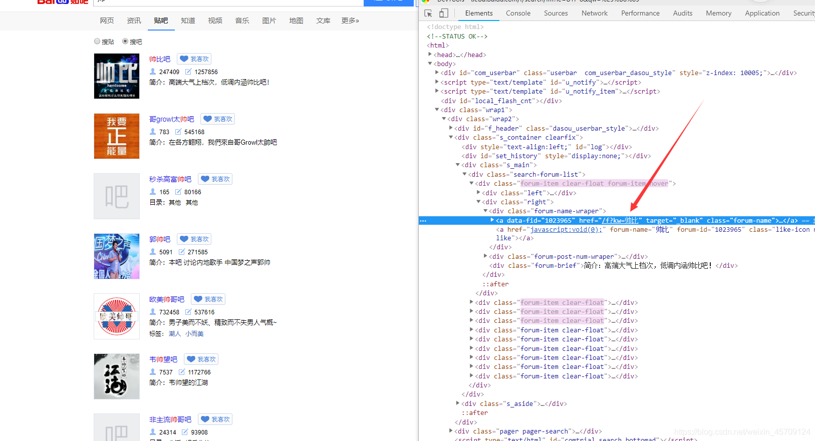Collapse the search-forum-list div node

click(464, 174)
